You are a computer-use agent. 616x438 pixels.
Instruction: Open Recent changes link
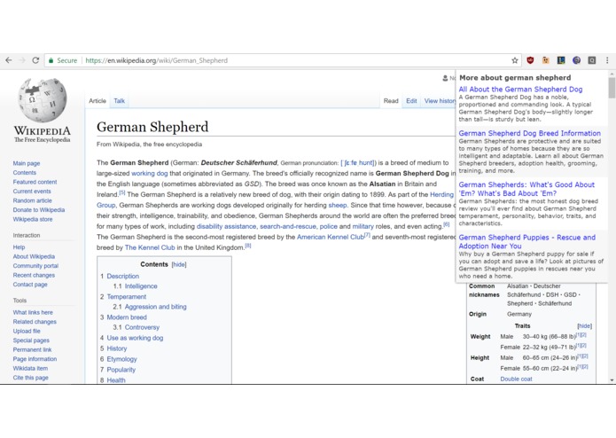pyautogui.click(x=34, y=276)
